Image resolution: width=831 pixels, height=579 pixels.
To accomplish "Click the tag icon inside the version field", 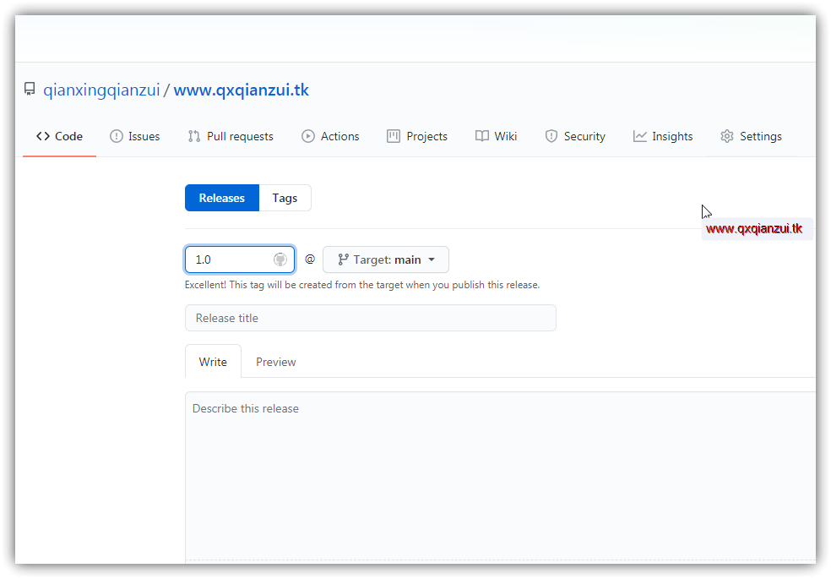I will [x=280, y=259].
